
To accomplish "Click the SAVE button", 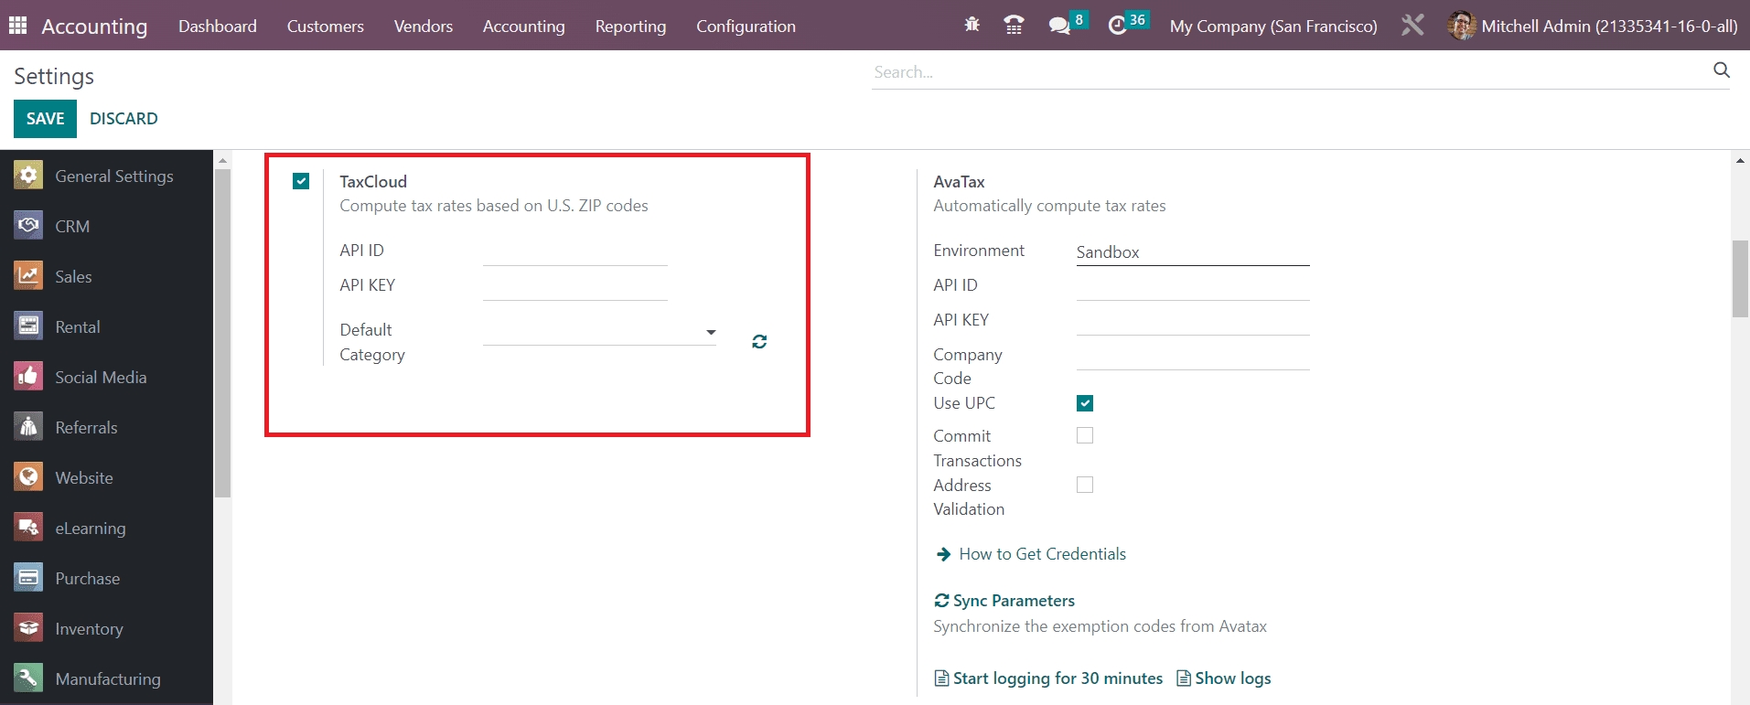I will coord(45,119).
